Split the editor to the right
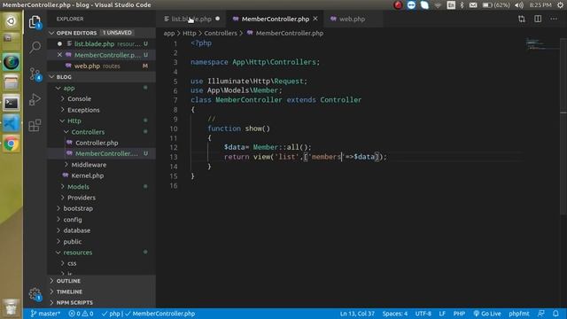 coord(538,19)
